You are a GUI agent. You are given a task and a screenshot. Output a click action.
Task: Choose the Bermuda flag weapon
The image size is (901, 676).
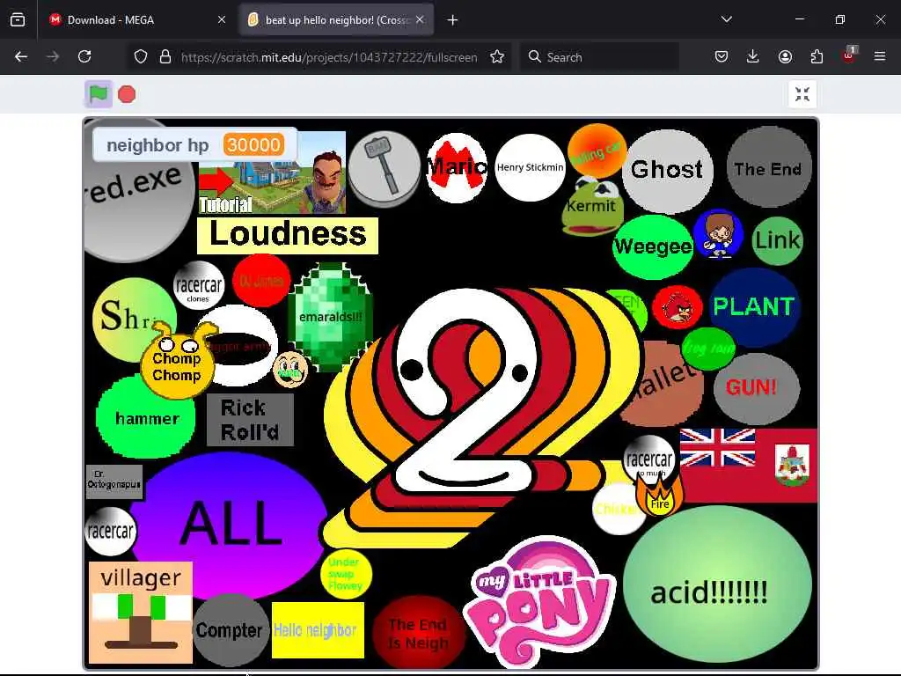pos(748,465)
